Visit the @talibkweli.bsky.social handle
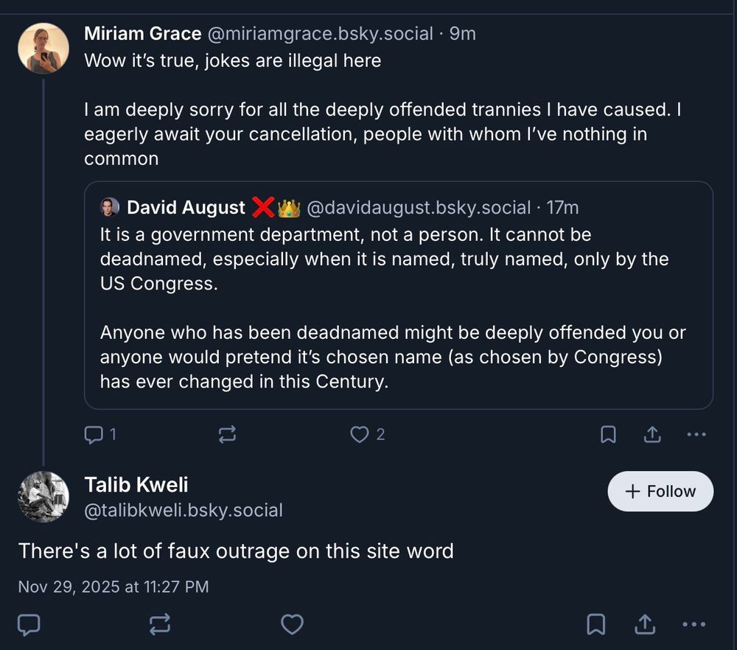The height and width of the screenshot is (650, 737). tap(184, 510)
